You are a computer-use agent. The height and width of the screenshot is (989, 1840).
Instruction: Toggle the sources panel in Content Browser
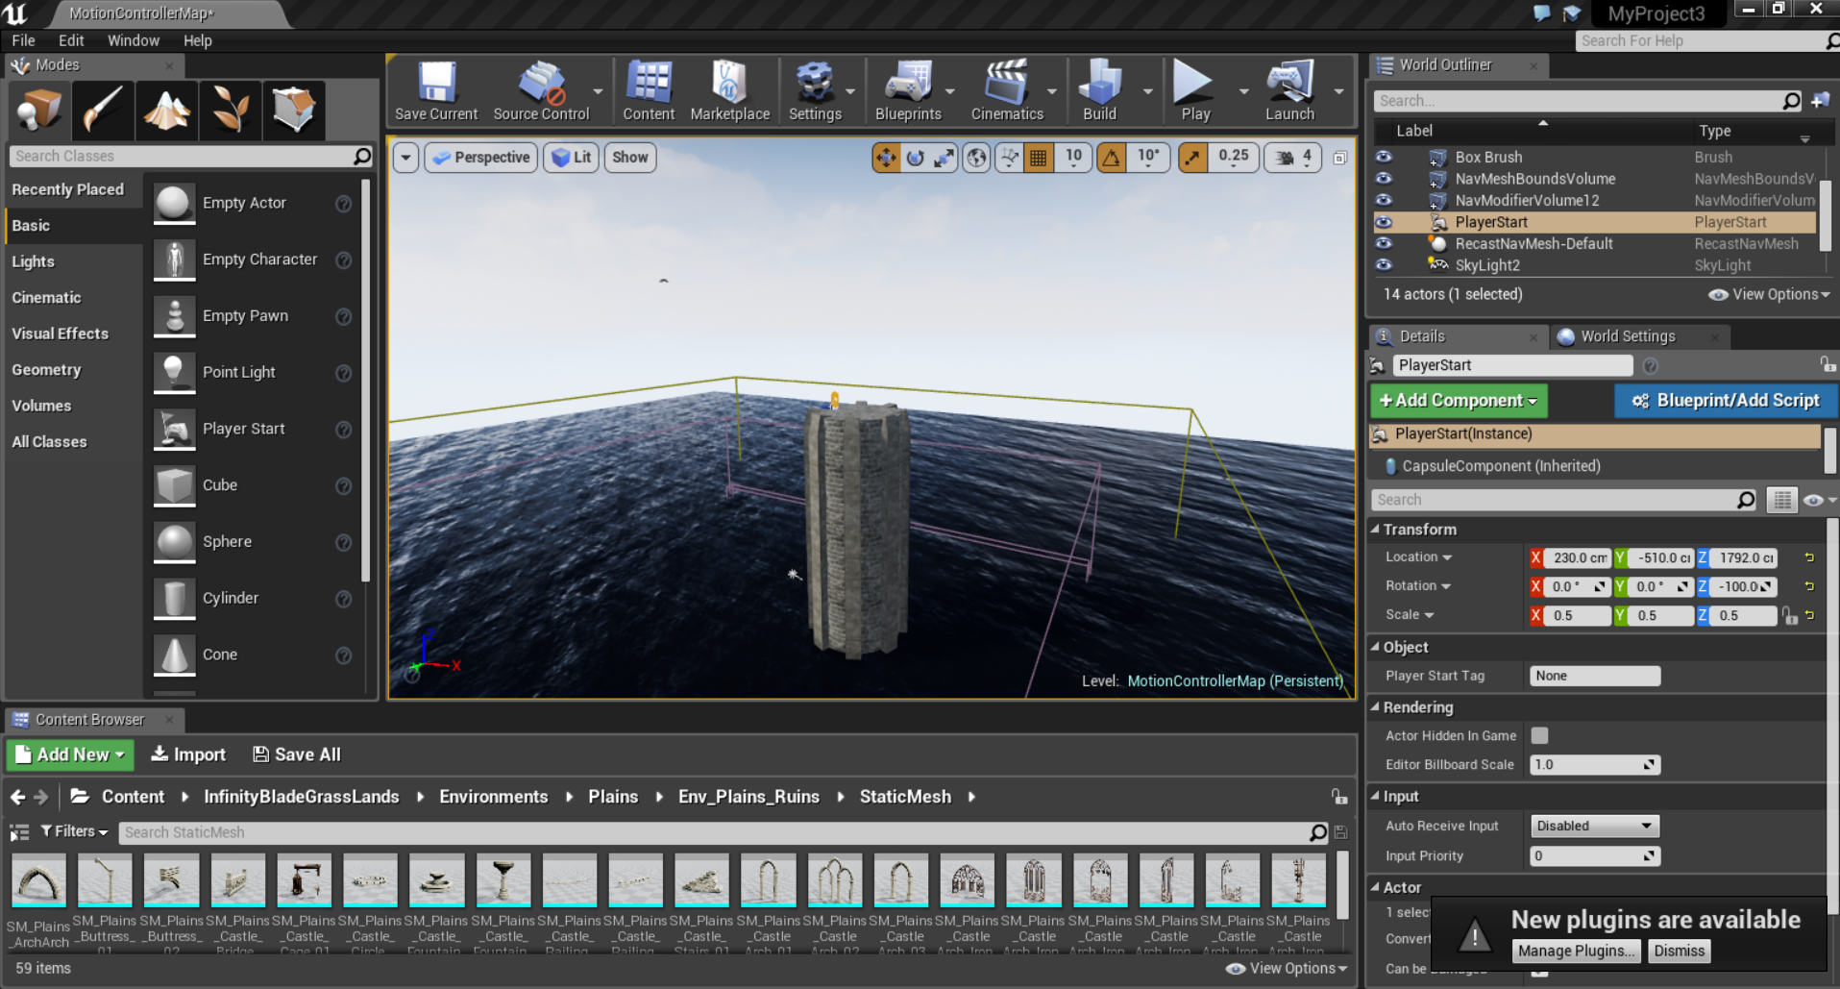click(19, 832)
